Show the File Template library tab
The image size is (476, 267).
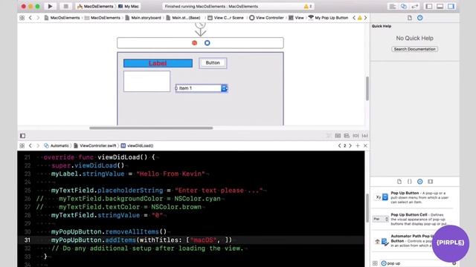pos(399,182)
